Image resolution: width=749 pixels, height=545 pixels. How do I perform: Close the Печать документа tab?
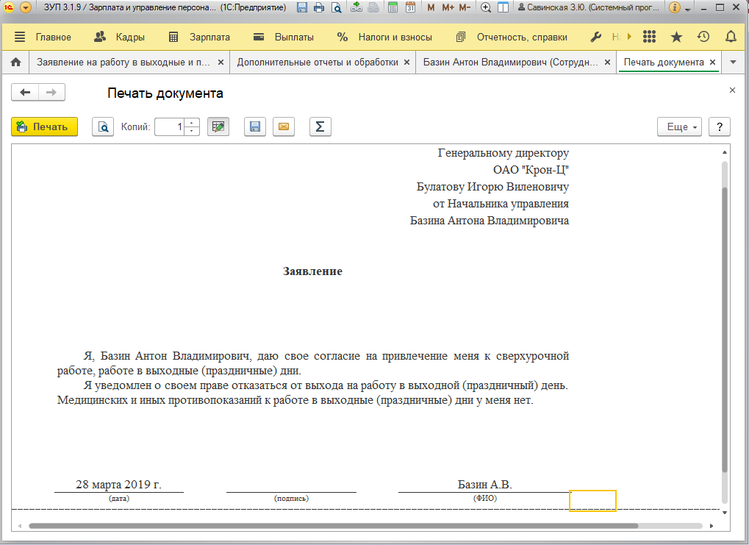coord(712,62)
